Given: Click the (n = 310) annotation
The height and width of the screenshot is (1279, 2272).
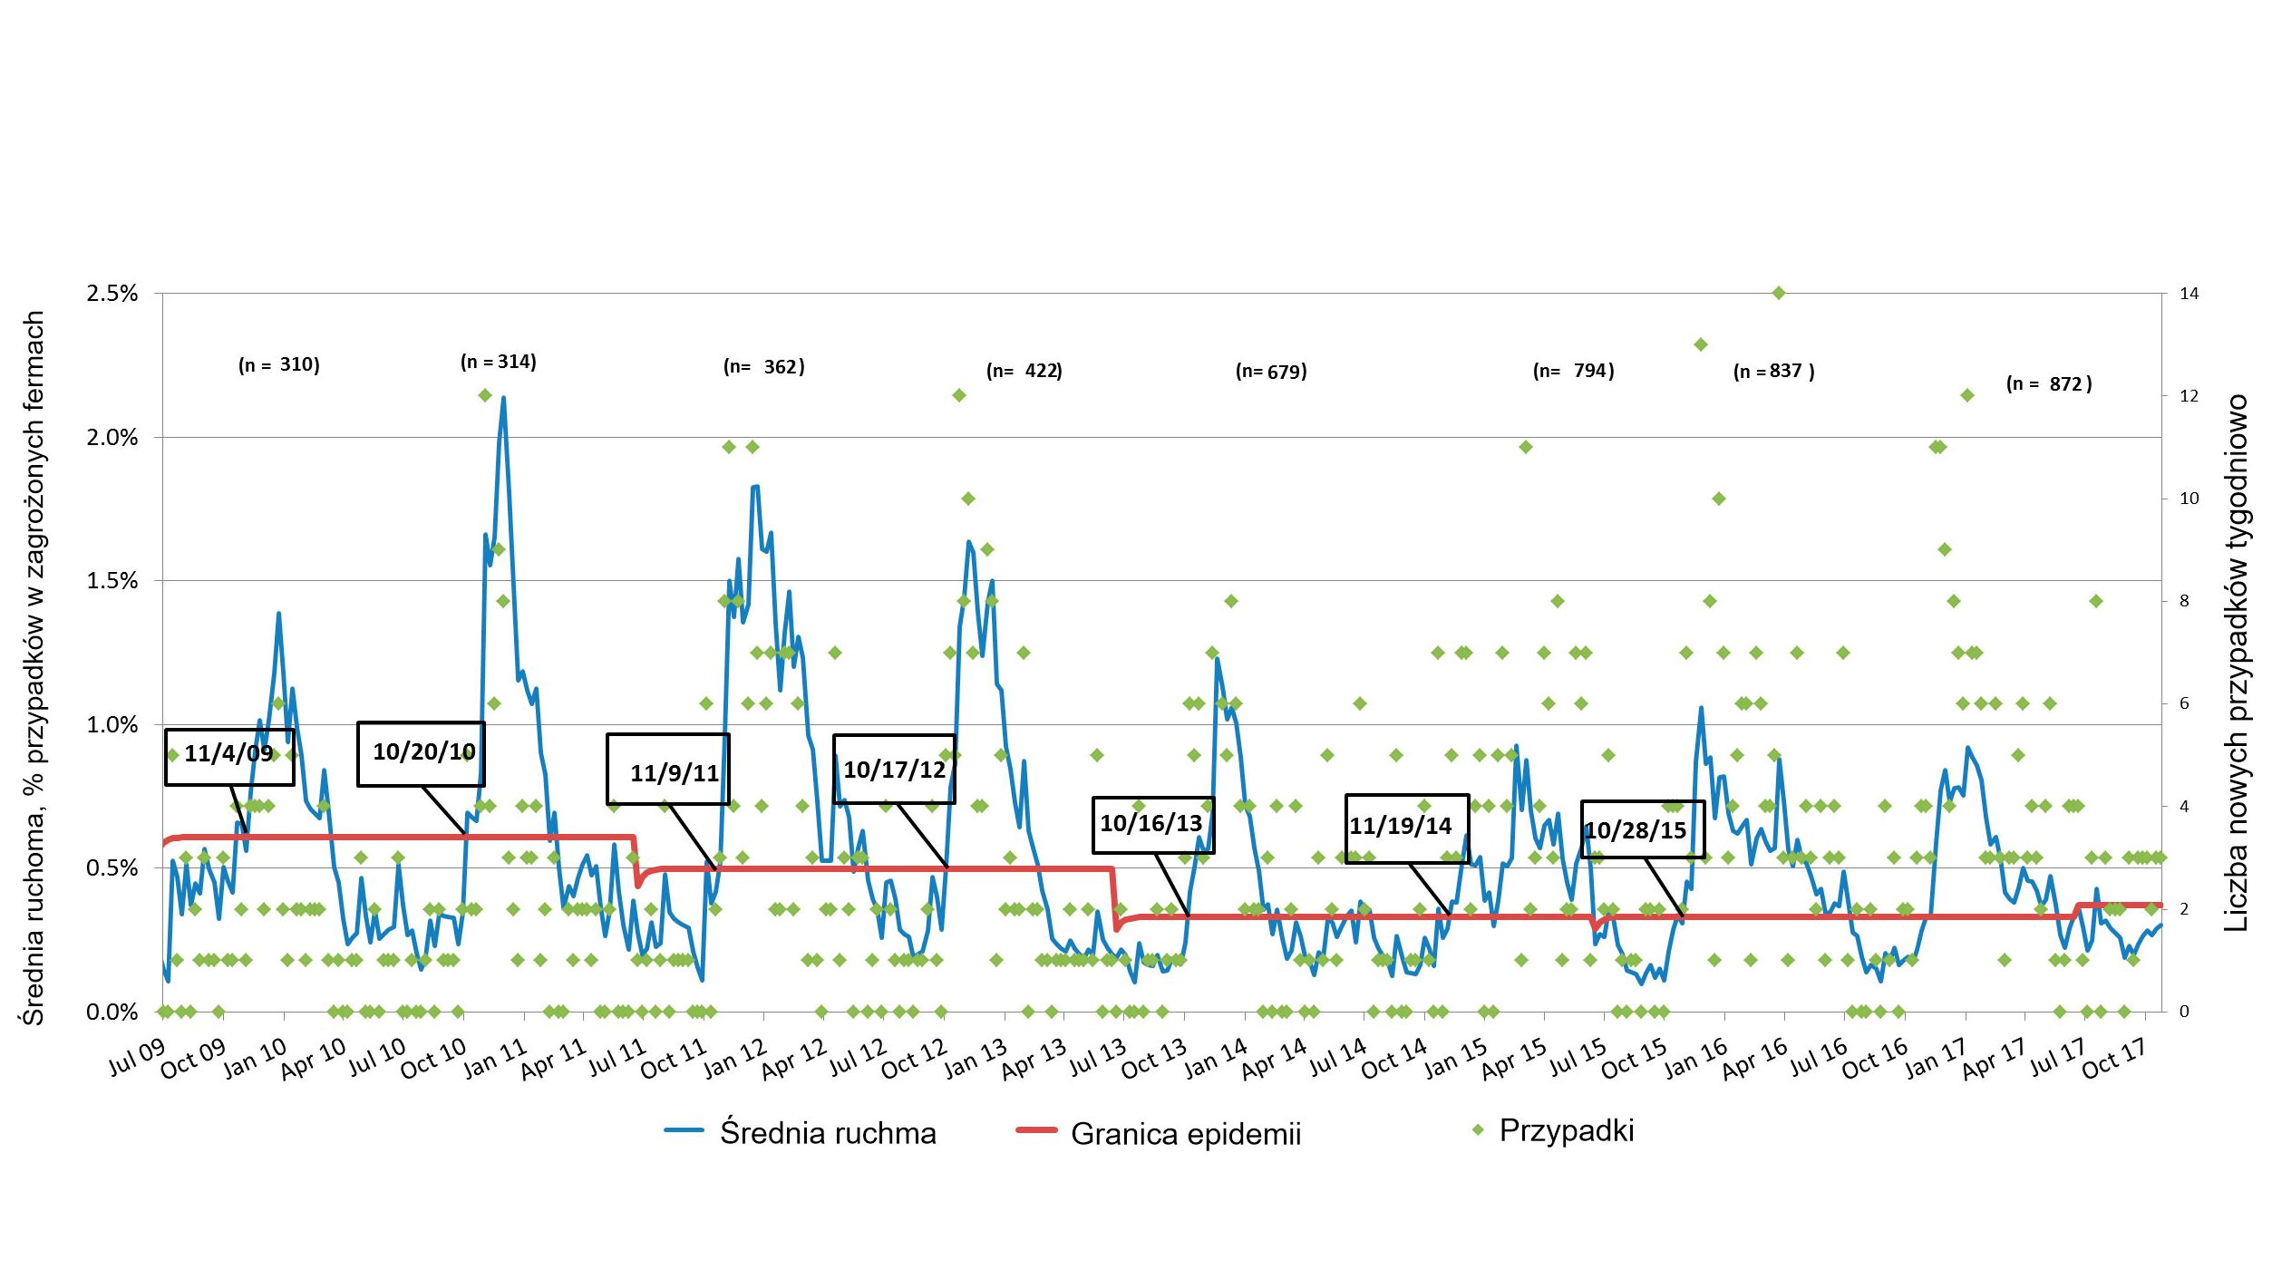Looking at the screenshot, I should (x=279, y=365).
